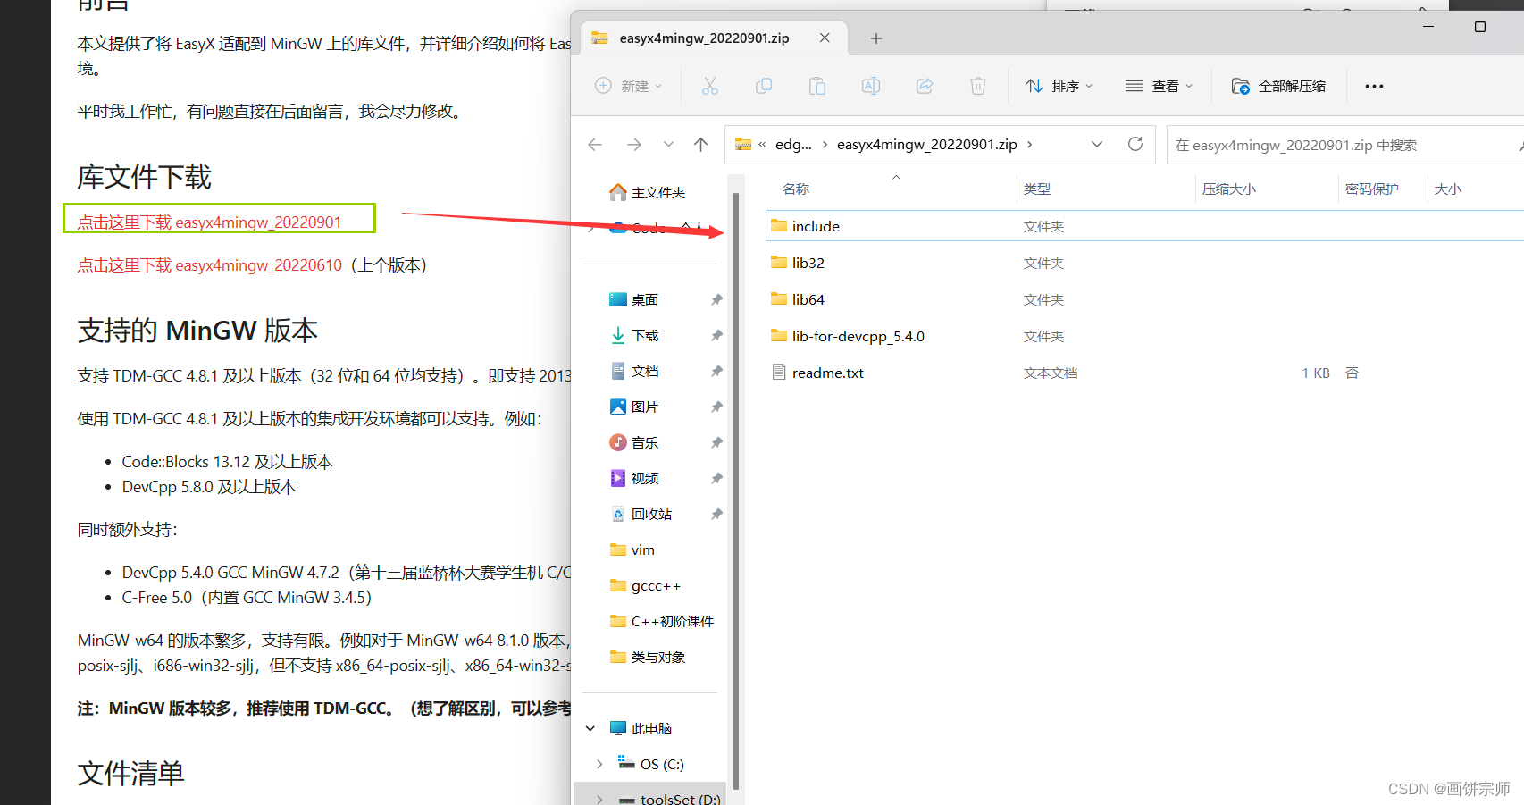Open the 查看 view dropdown
1524x805 pixels.
[1159, 86]
